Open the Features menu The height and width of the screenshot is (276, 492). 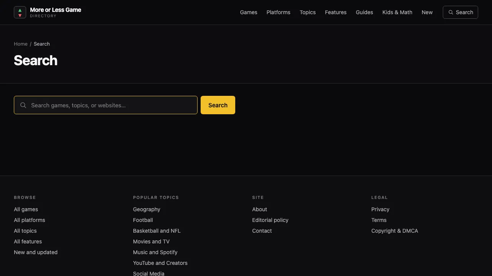coord(336,12)
